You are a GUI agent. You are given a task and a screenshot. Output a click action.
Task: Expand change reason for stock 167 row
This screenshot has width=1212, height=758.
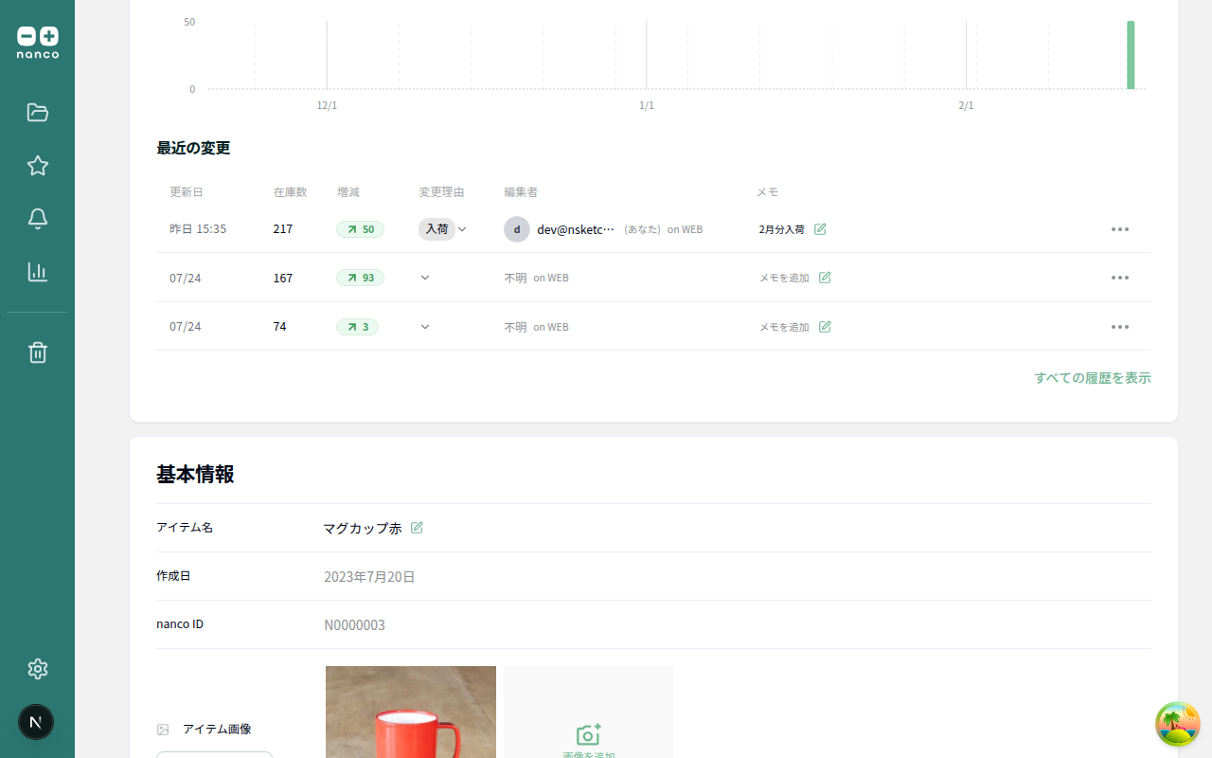(425, 278)
